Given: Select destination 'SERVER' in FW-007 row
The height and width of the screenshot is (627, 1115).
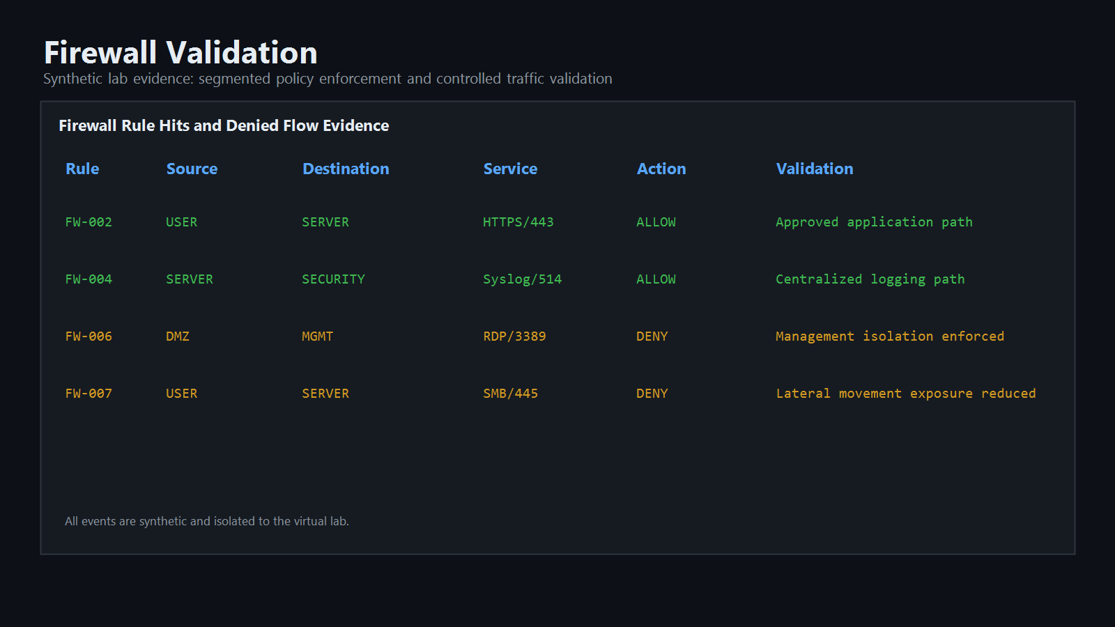Looking at the screenshot, I should (x=325, y=394).
